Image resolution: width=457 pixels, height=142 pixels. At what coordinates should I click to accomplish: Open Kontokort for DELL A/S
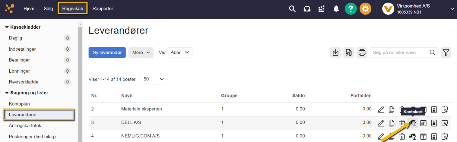413,123
